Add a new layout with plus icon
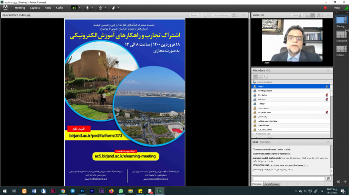This screenshot has width=349, height=195. [x=345, y=182]
